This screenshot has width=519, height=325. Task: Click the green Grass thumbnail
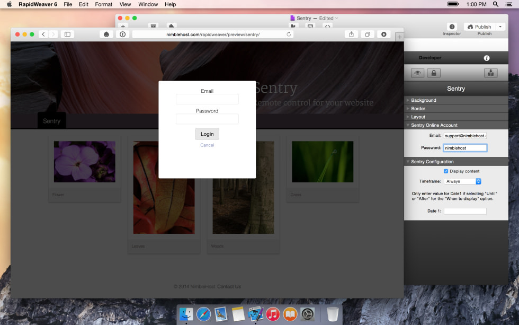(x=323, y=162)
